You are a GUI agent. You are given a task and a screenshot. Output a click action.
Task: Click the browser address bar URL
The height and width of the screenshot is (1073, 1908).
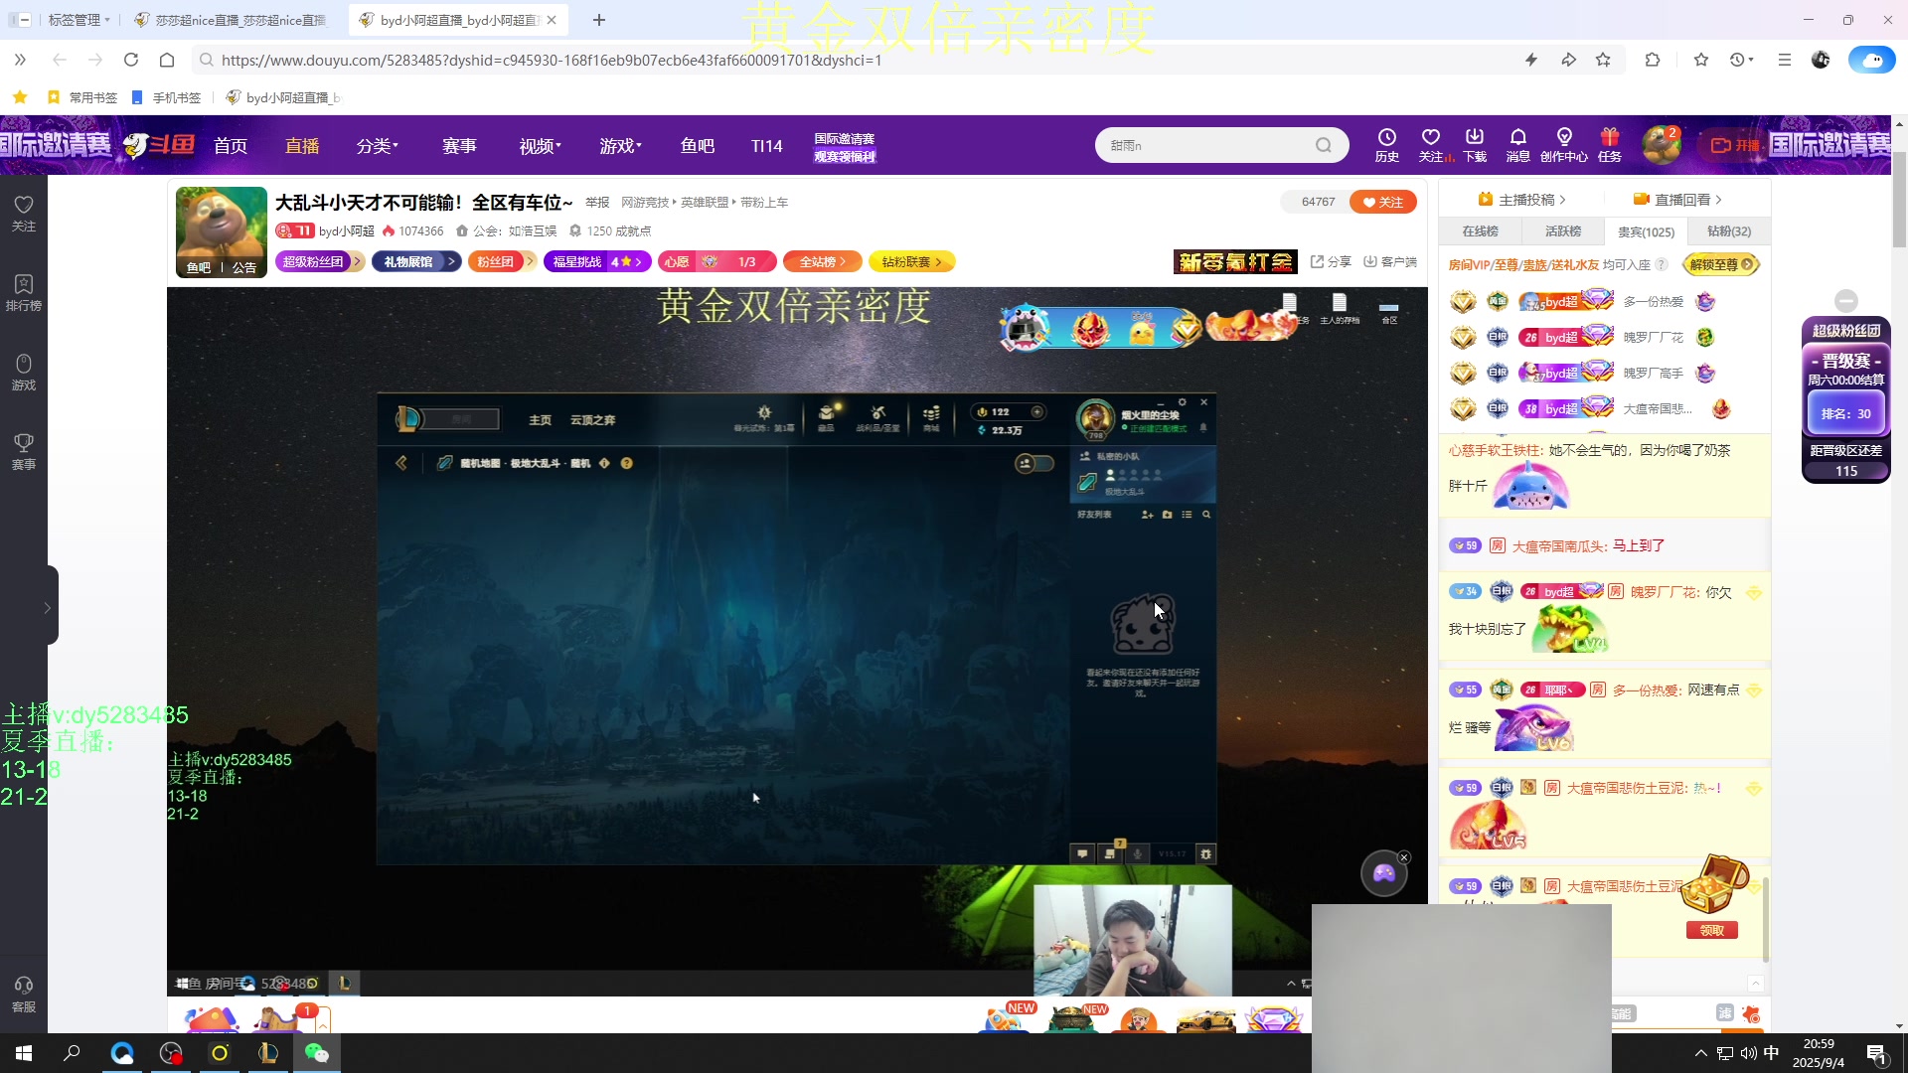pos(552,60)
